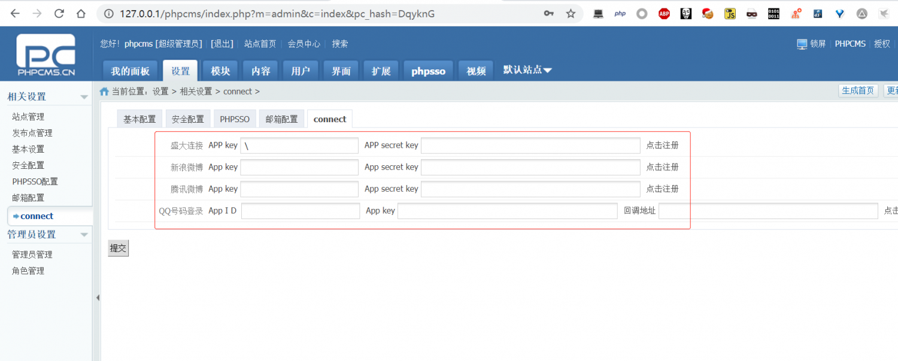Open the browser home page
The width and height of the screenshot is (898, 361).
(x=81, y=13)
